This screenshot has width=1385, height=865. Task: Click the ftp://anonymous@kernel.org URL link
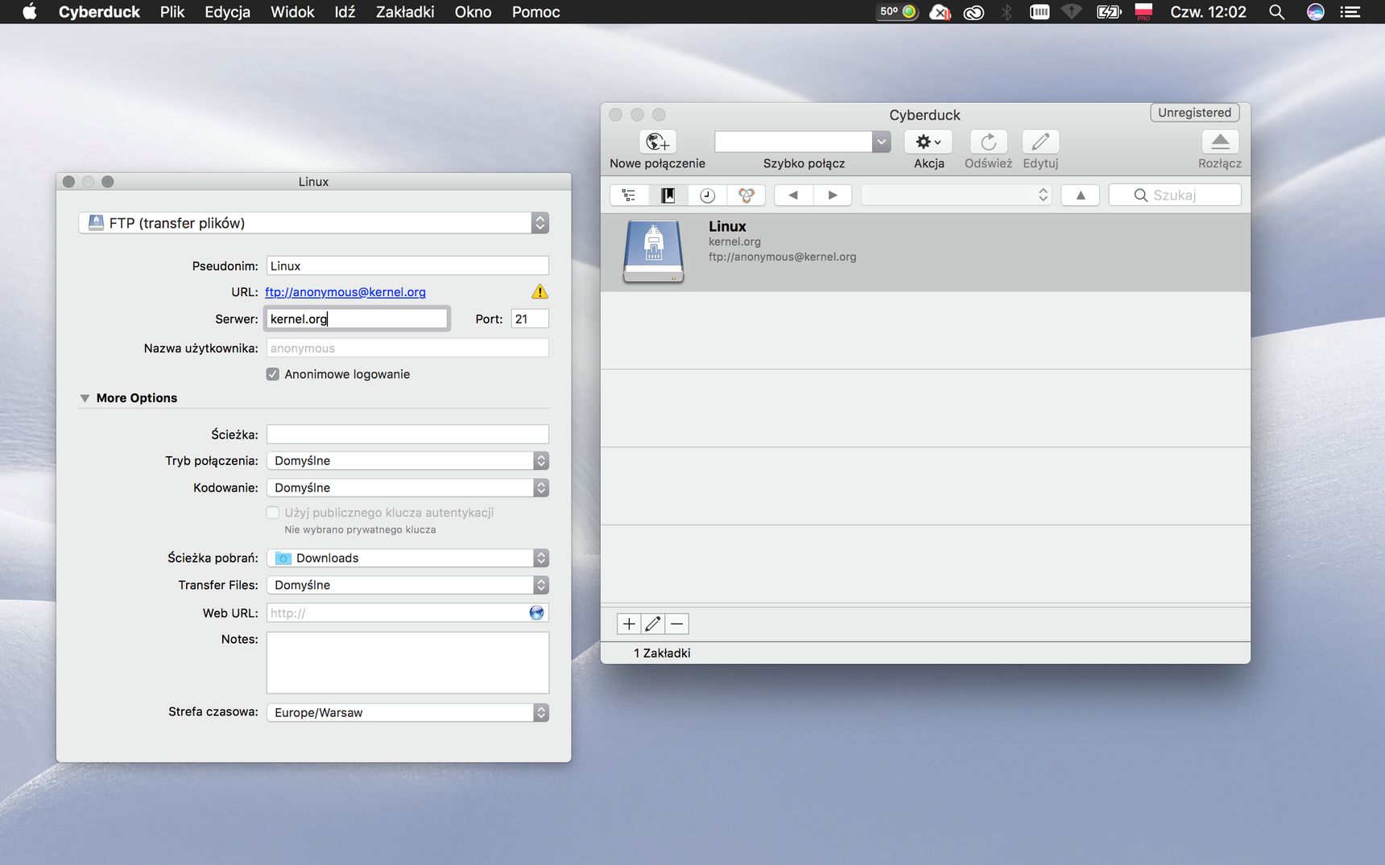345,292
